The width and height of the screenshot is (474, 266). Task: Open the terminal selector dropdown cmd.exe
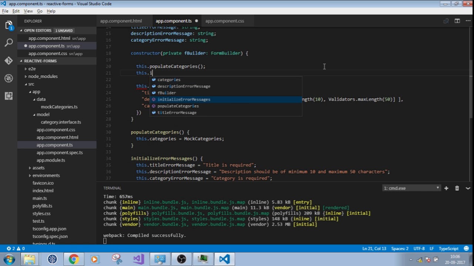click(411, 188)
